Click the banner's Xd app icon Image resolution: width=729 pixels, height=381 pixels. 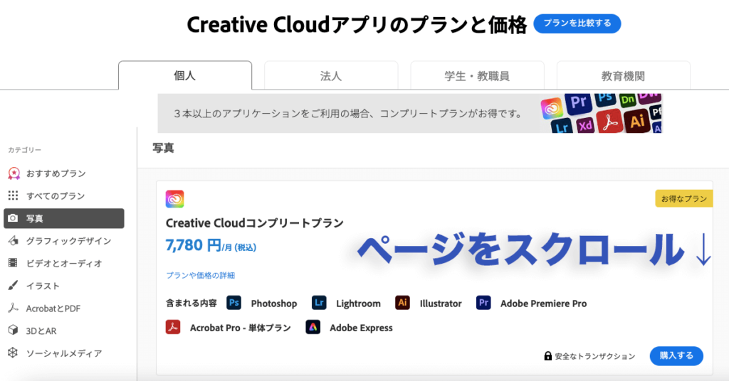pyautogui.click(x=585, y=125)
